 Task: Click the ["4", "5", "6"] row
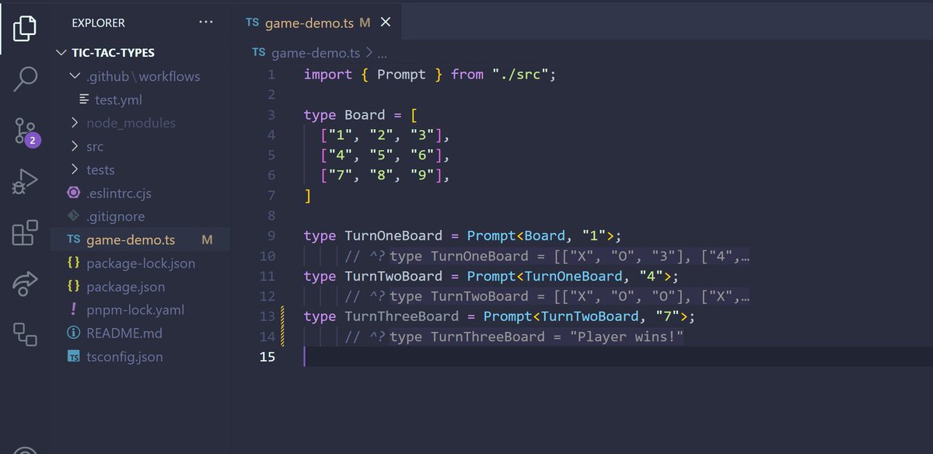tap(385, 155)
